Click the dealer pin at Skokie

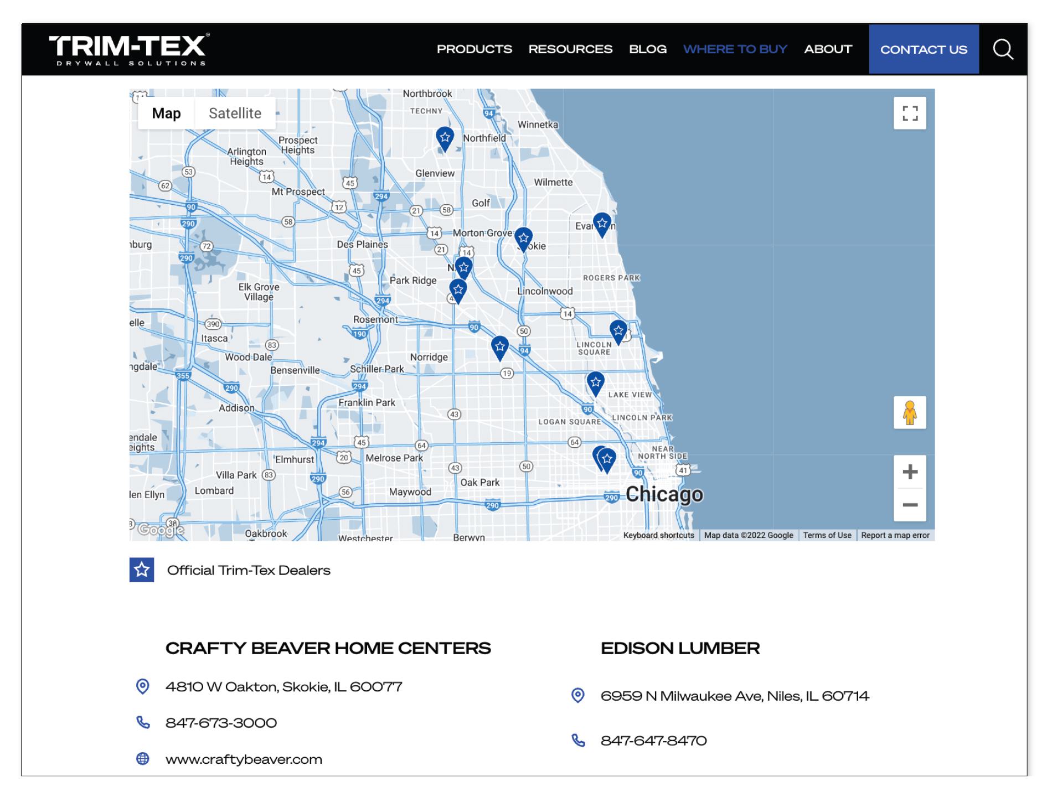pyautogui.click(x=523, y=239)
